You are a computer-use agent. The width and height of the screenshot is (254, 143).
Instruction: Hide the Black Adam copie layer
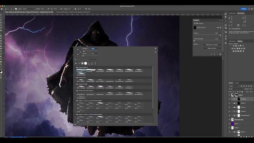tap(229, 120)
